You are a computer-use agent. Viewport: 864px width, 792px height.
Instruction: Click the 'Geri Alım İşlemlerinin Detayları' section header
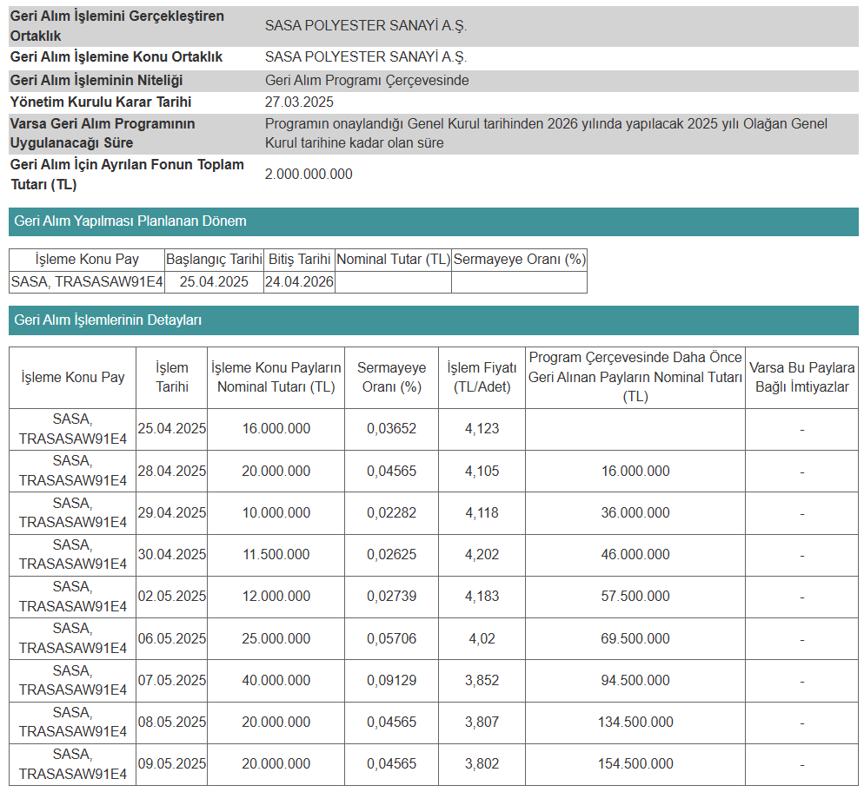tap(109, 320)
